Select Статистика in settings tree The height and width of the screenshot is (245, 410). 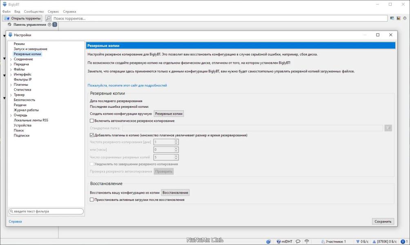pyautogui.click(x=22, y=90)
